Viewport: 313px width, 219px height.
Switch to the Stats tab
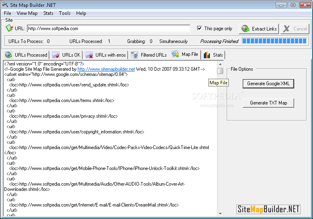click(213, 55)
